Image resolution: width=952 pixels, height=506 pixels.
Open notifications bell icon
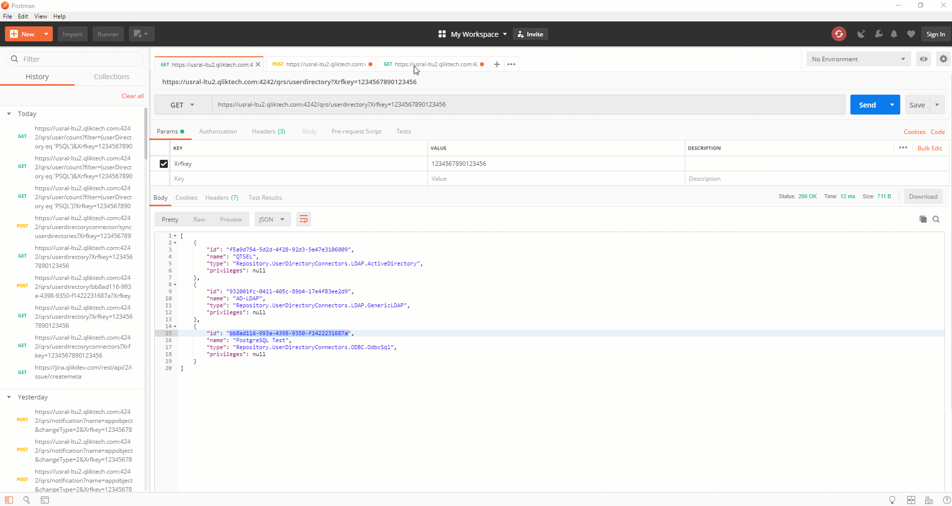point(894,34)
